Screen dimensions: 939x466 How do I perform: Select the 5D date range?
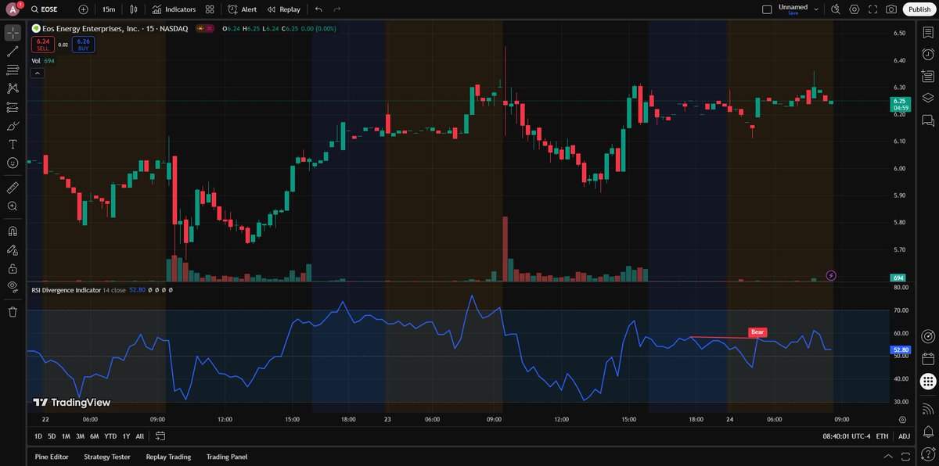pyautogui.click(x=52, y=436)
